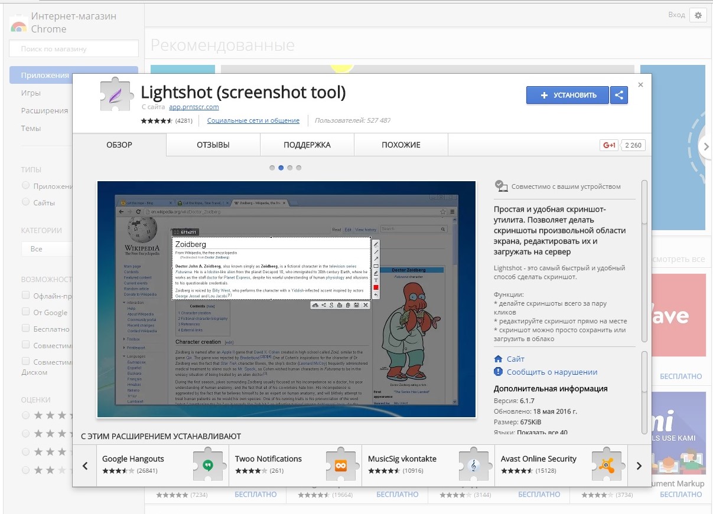Viewport: 713px width, 514px height.
Task: Click the exclamation icon for reporting abuse
Action: [498, 372]
